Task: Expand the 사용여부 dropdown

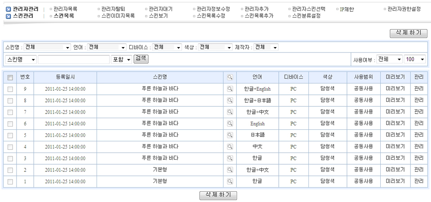Action: point(389,59)
